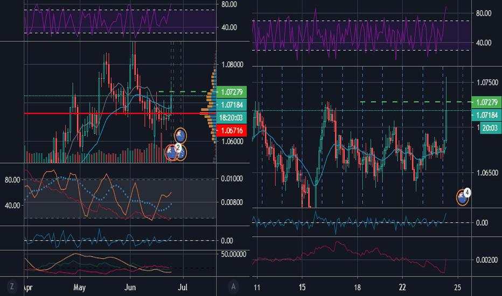Click 1.07500 on the right price scale
Viewport: 502px width, 296px height.
[487, 83]
